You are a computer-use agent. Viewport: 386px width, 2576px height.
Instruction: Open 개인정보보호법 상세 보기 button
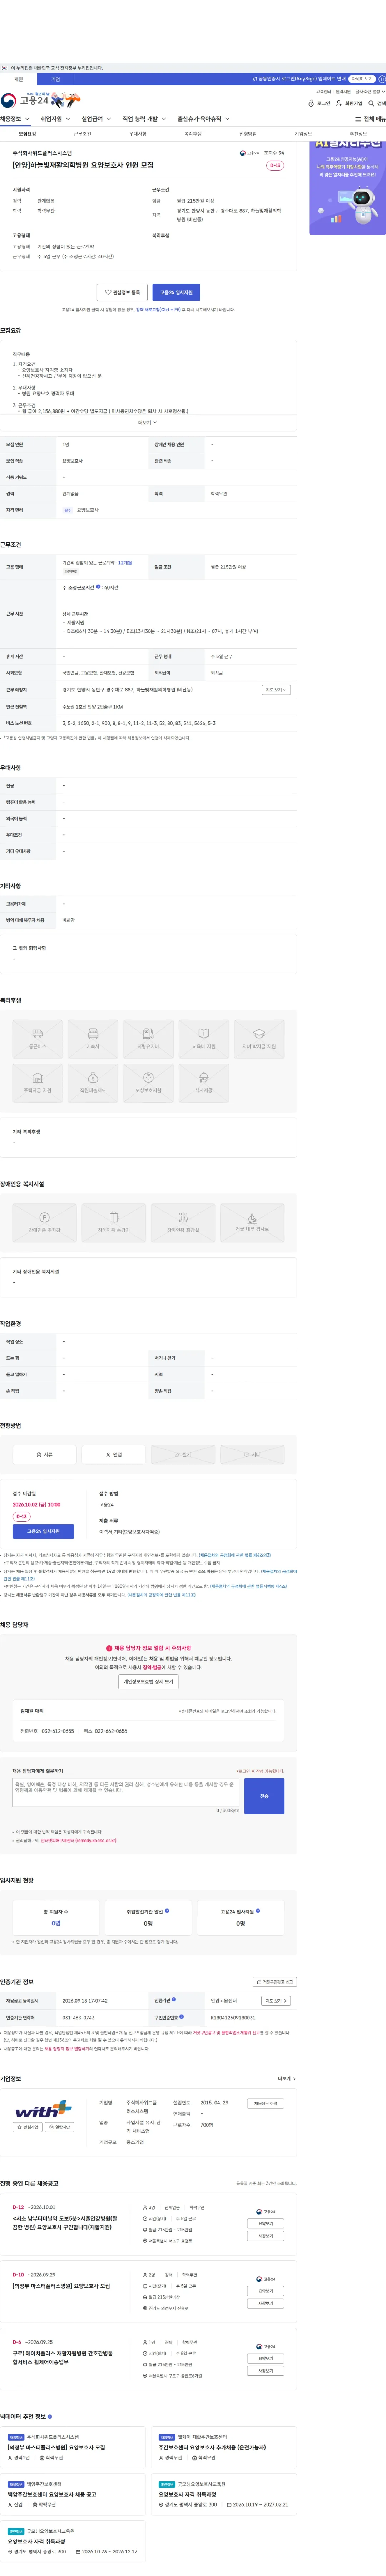coord(148,1681)
